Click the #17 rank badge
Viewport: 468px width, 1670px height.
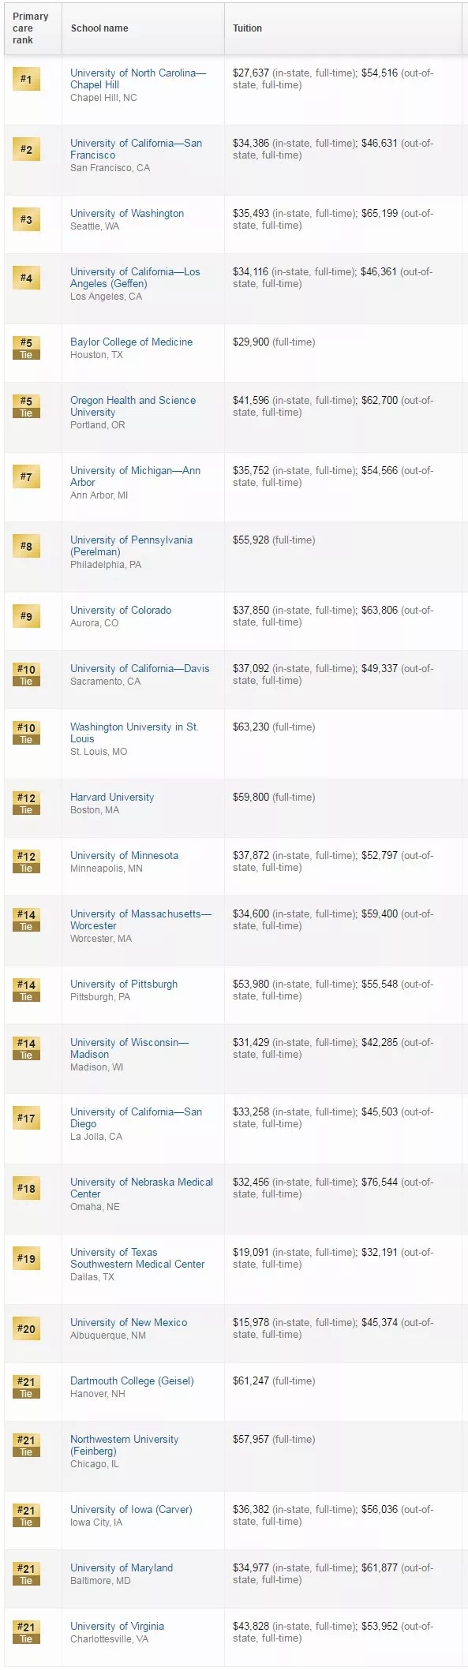[26, 1118]
